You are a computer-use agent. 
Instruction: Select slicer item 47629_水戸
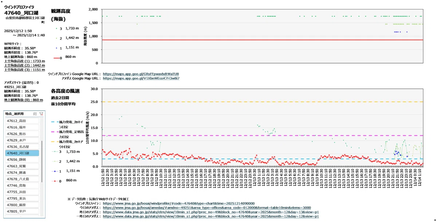22,140
